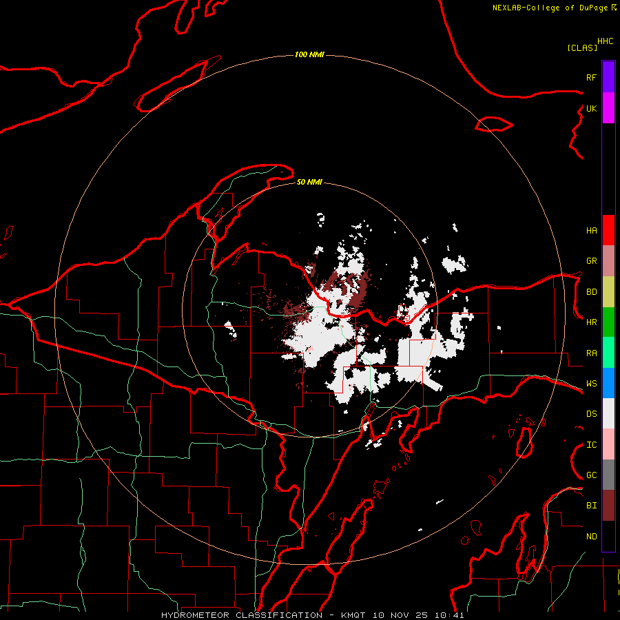Click the HA legend label
Screen dimensions: 620x620
click(x=591, y=230)
